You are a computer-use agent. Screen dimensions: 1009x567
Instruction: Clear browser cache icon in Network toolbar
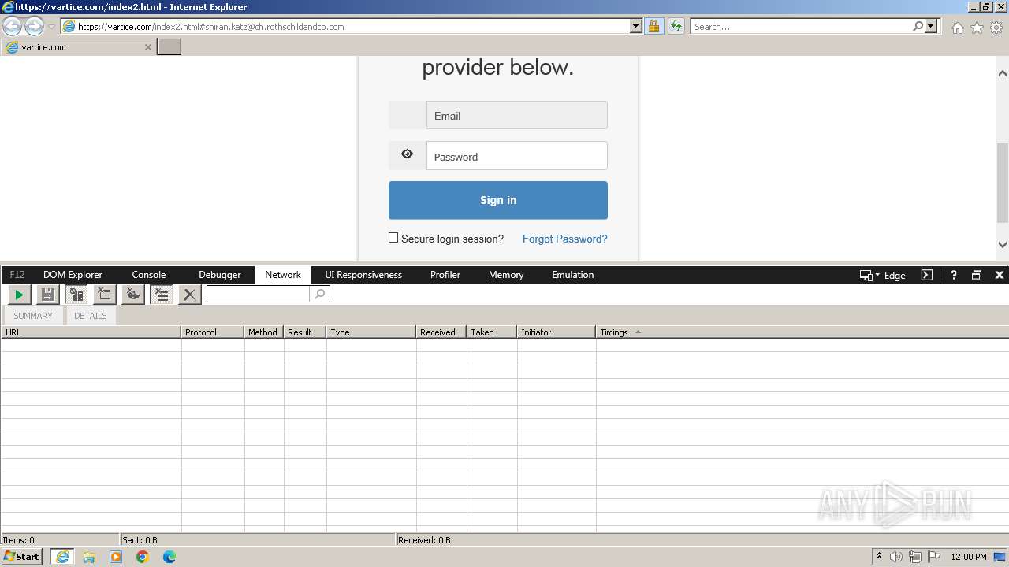pos(105,295)
